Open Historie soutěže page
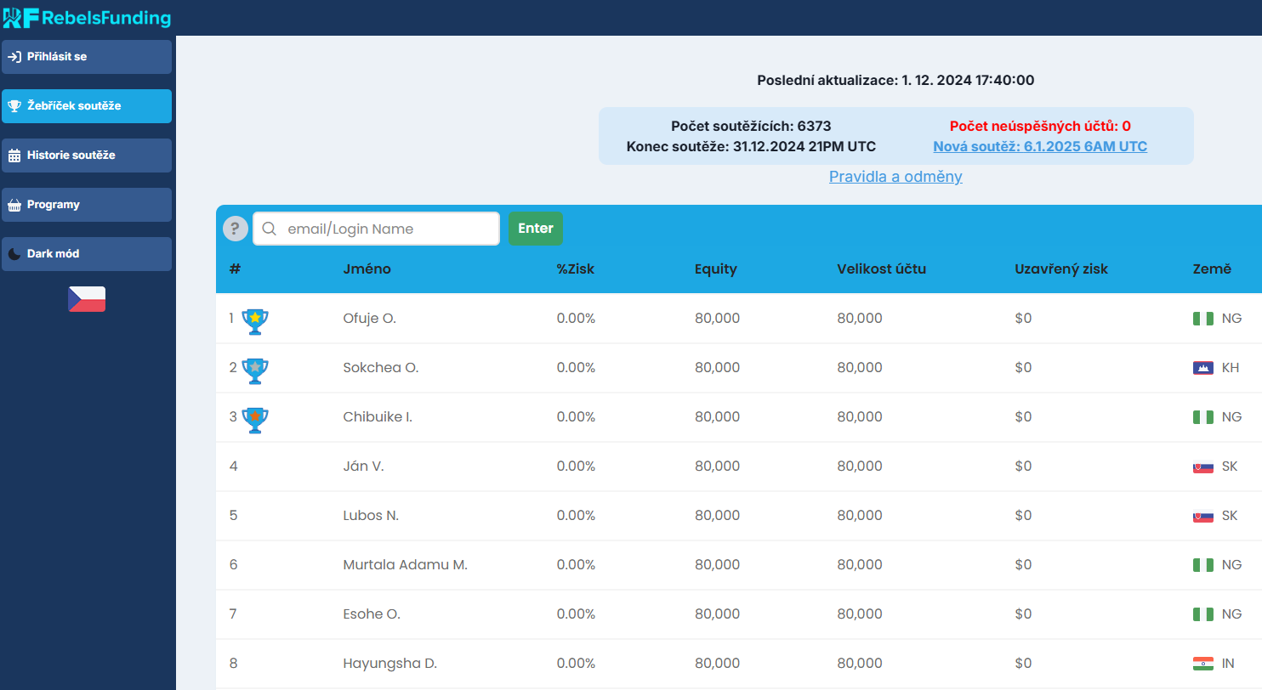 87,156
